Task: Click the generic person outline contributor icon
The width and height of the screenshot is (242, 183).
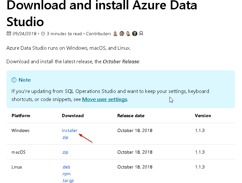Action: point(141,34)
